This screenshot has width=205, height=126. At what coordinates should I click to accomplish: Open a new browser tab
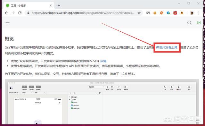pyautogui.click(x=59, y=5)
